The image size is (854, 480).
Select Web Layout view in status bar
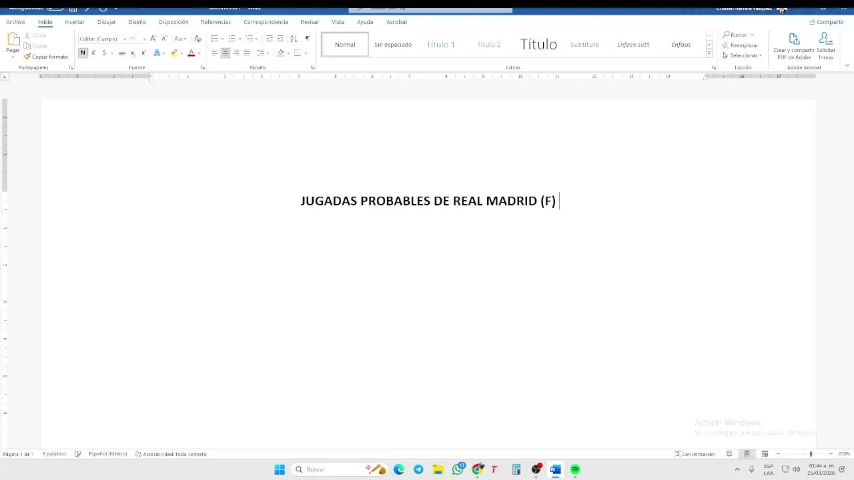coord(765,454)
